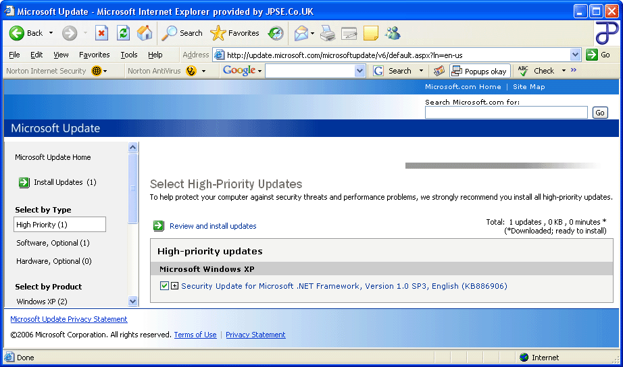
Task: Click the Back navigation arrow icon
Action: (x=17, y=33)
